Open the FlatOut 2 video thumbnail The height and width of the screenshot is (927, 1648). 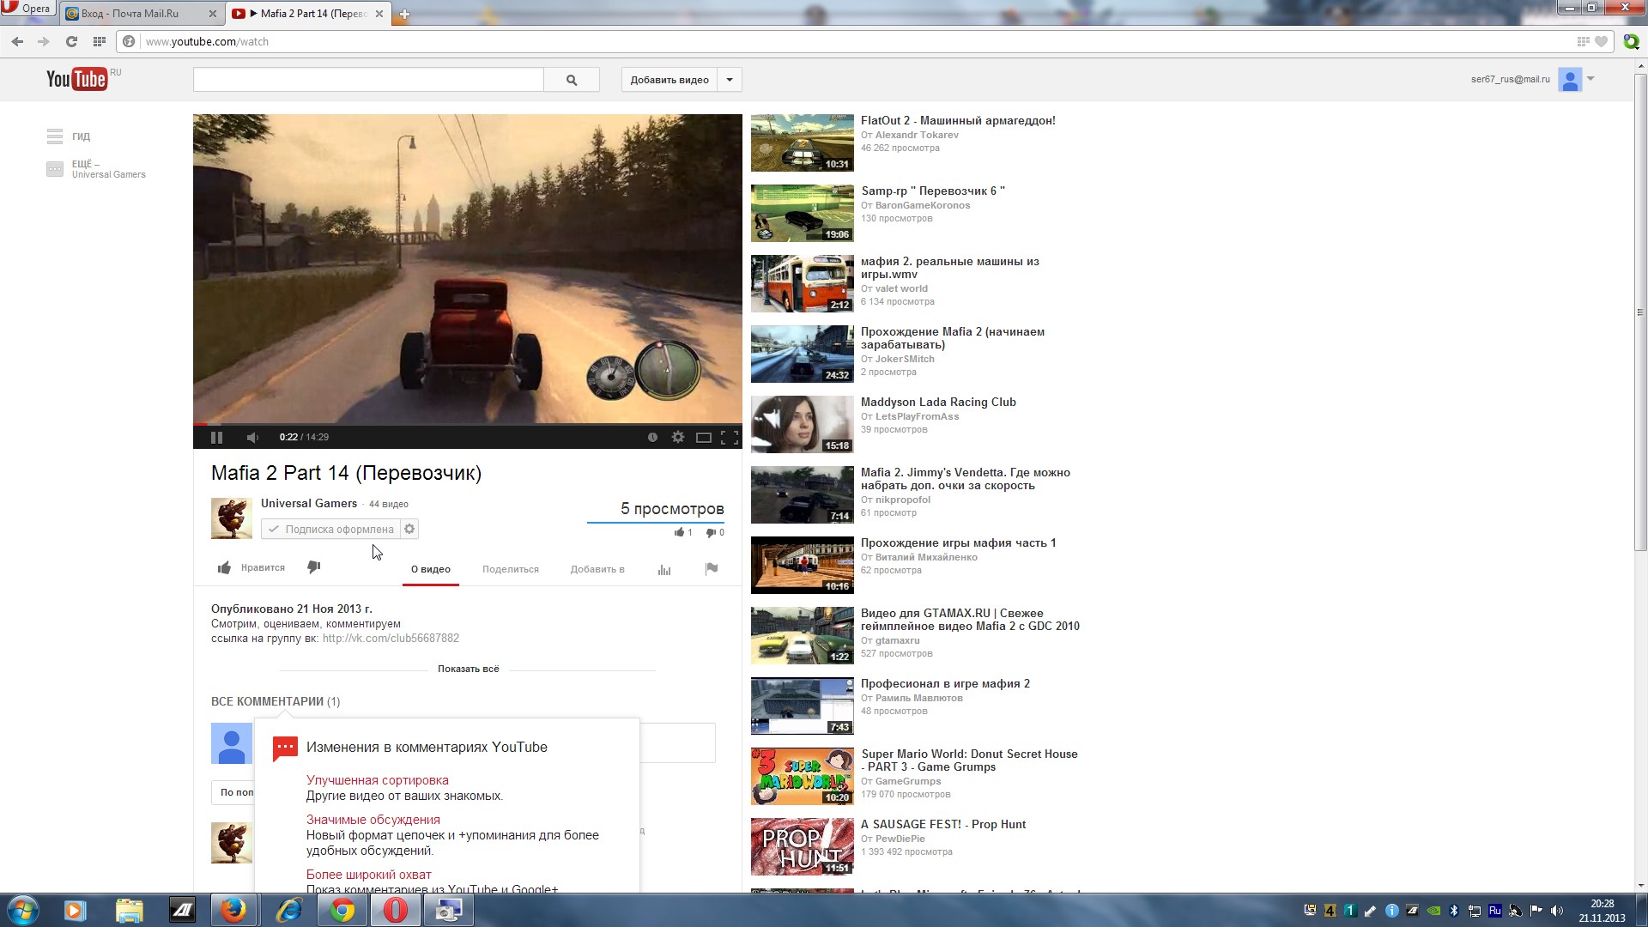[802, 143]
